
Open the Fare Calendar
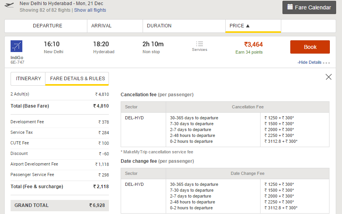click(309, 7)
